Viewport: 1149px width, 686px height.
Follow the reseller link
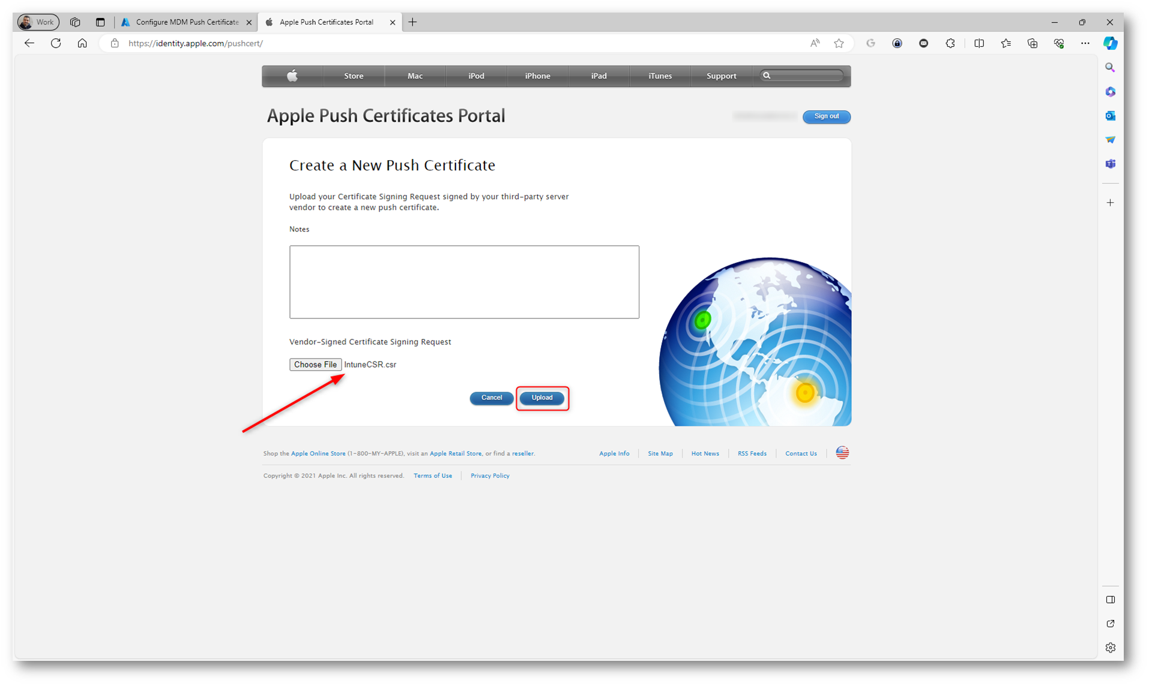coord(522,453)
